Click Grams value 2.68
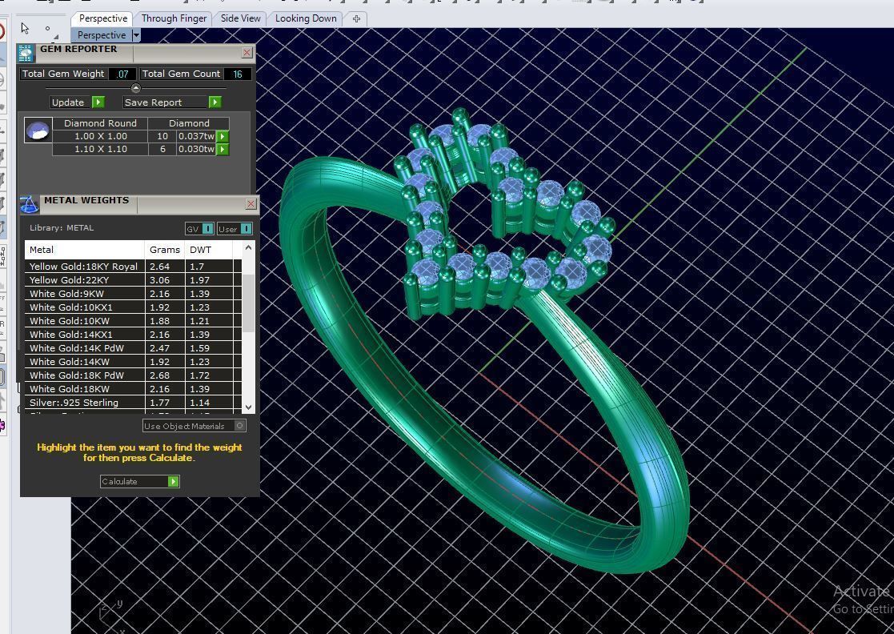This screenshot has width=894, height=634. [159, 375]
